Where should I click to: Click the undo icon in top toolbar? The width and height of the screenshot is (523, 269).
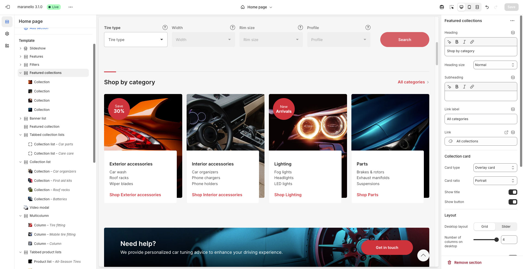[487, 7]
